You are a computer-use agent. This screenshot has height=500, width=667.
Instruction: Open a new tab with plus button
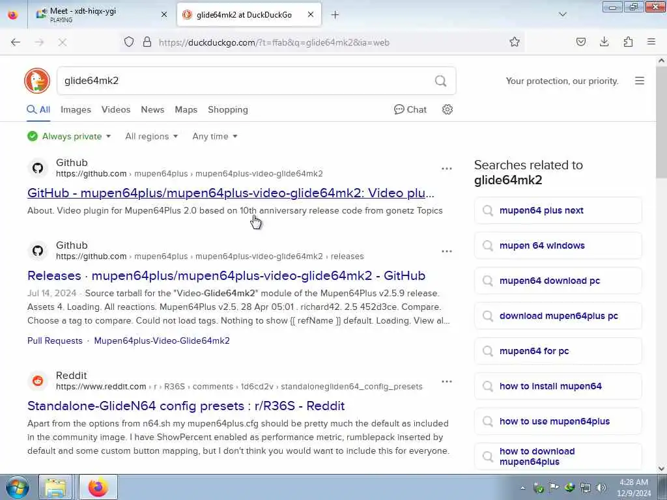[x=335, y=15]
